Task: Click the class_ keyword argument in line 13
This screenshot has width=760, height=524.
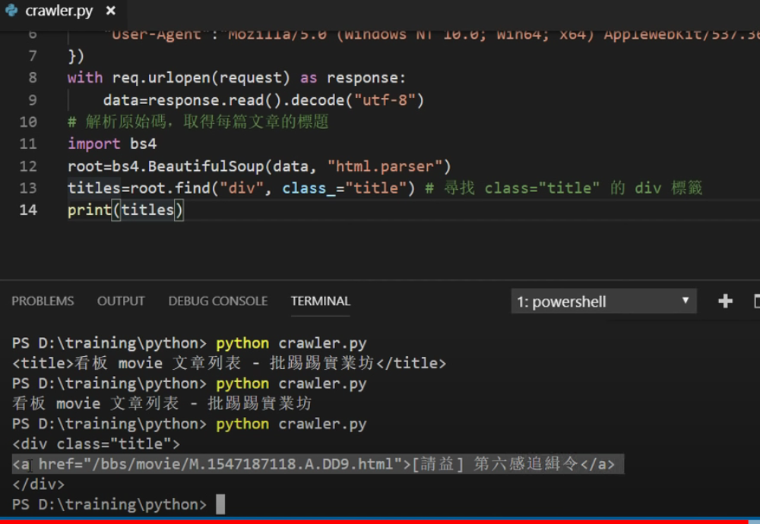Action: click(309, 188)
